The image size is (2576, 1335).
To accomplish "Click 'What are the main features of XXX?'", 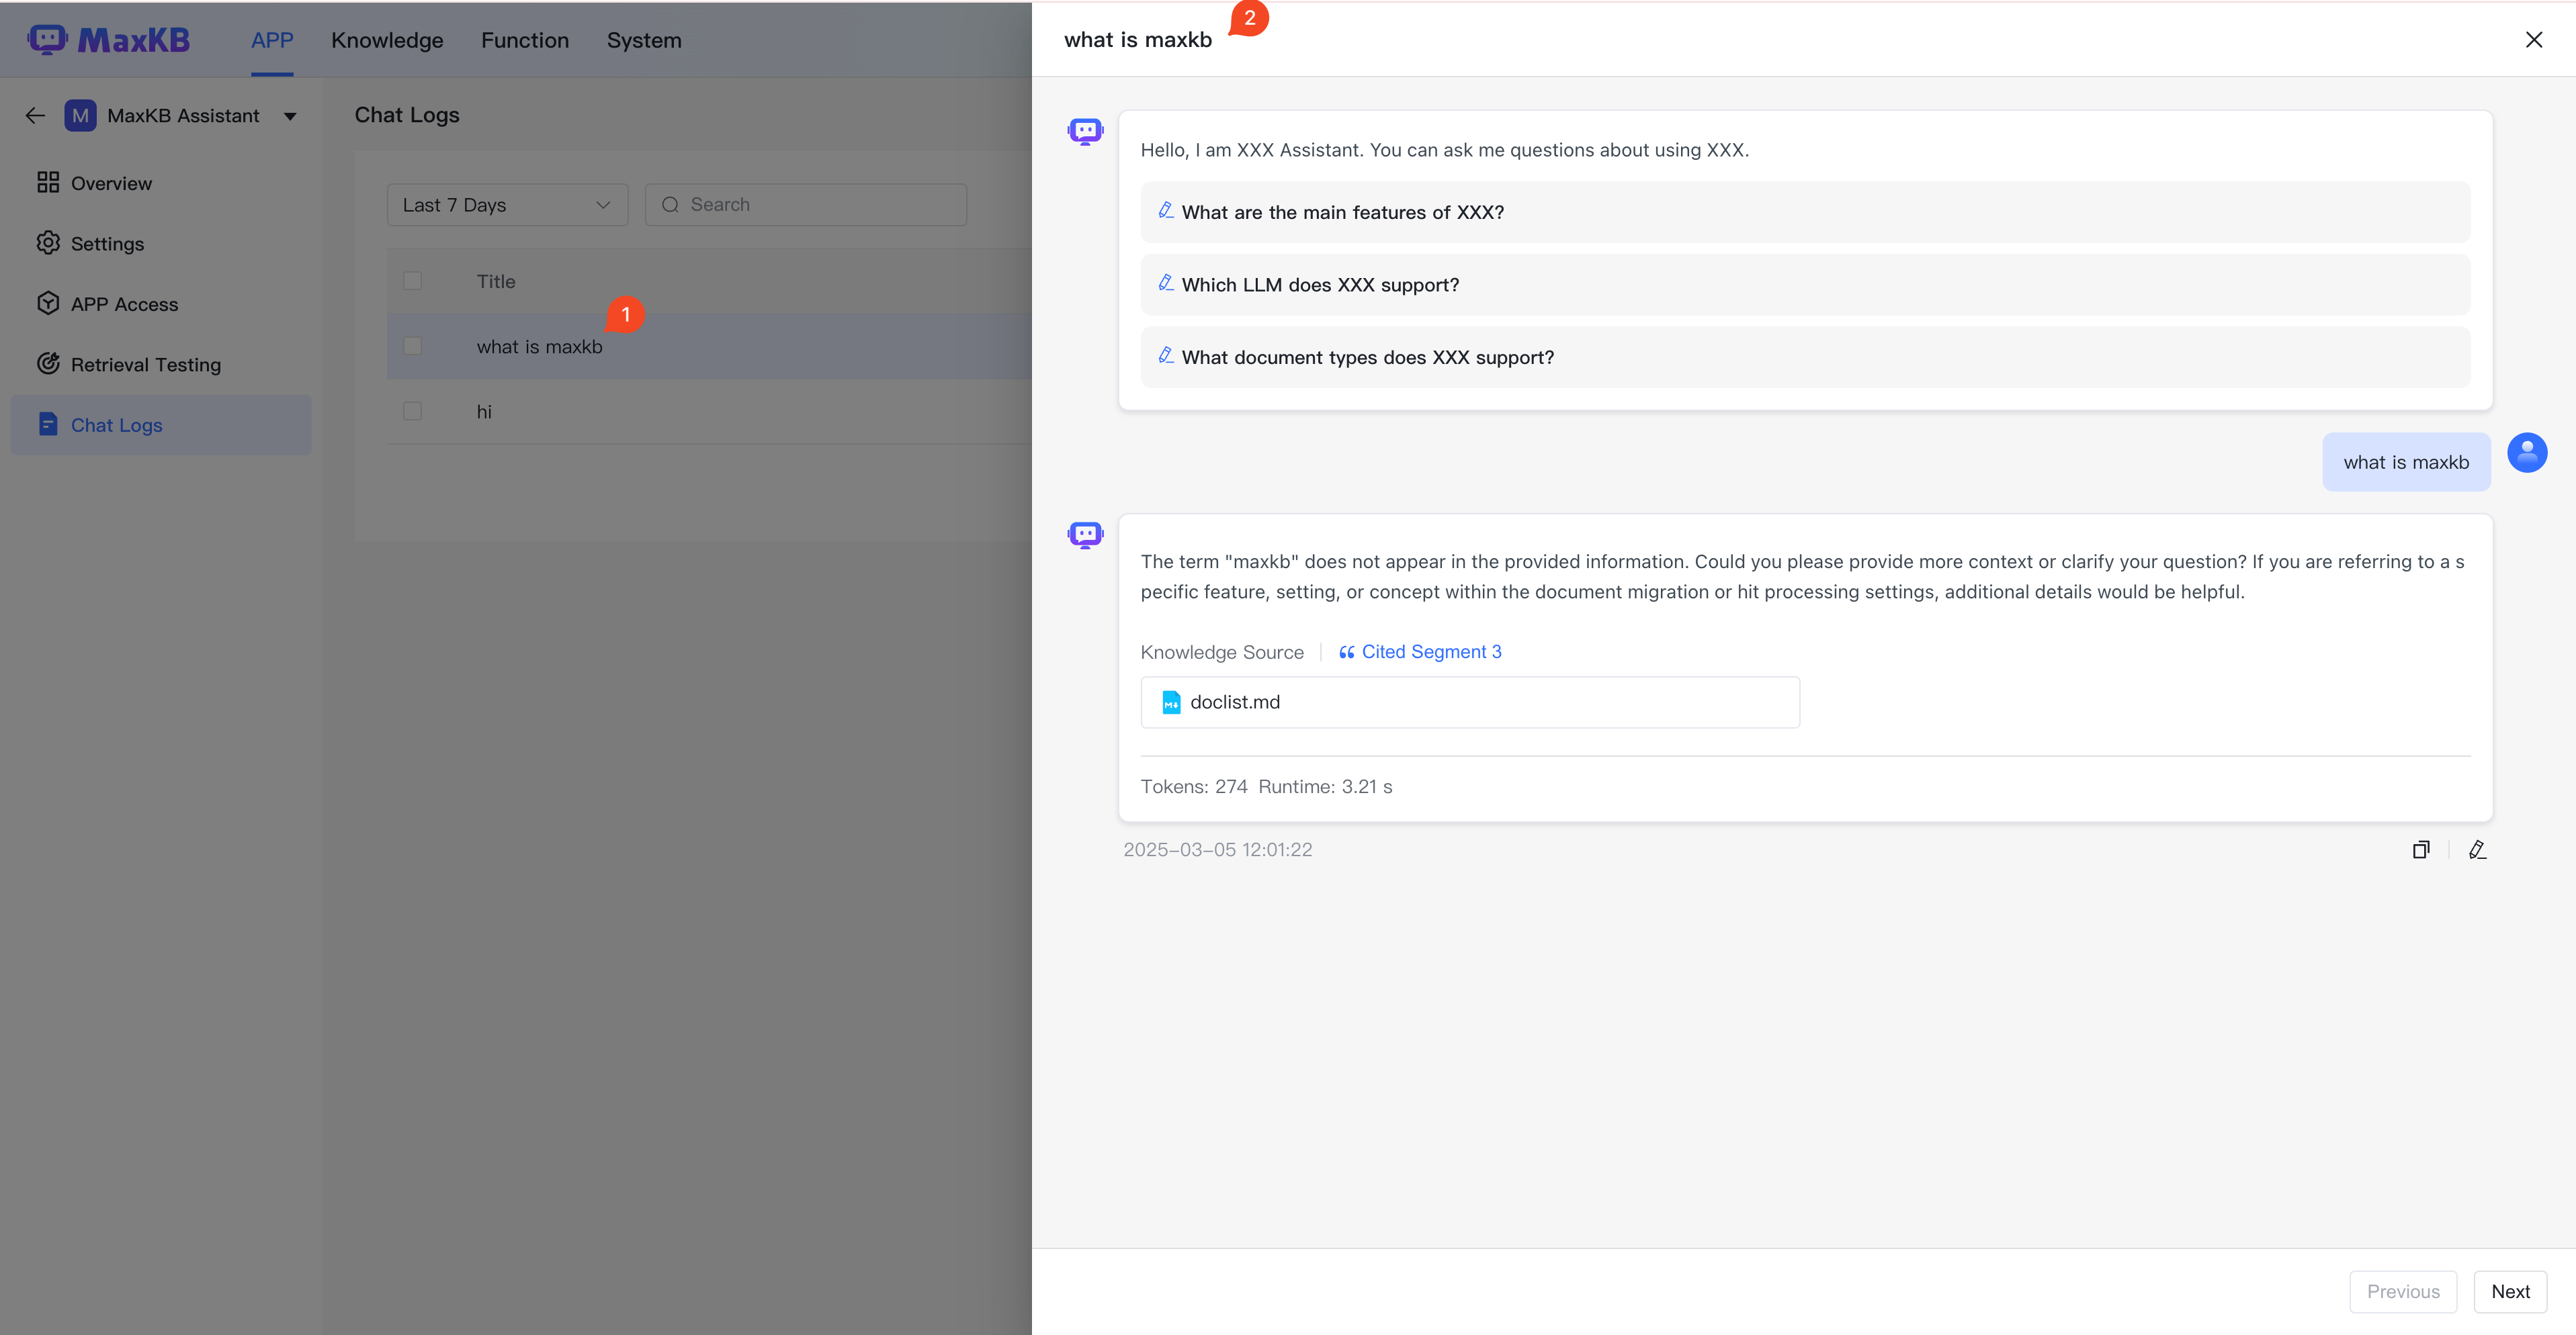I will click(x=1805, y=212).
